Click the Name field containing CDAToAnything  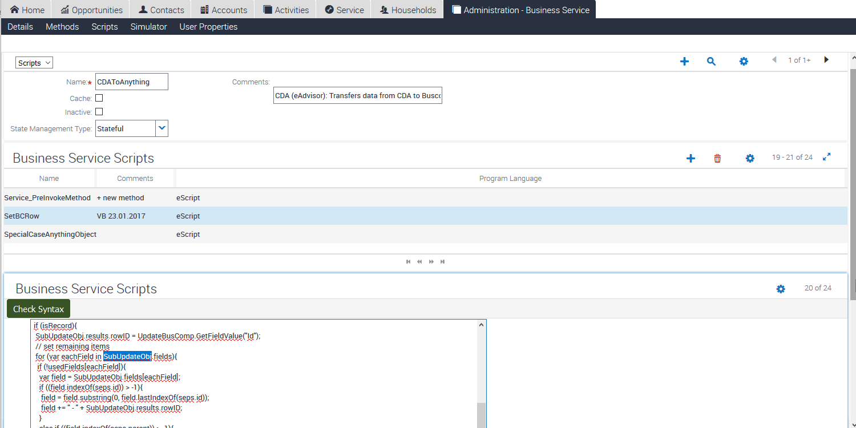tap(132, 82)
